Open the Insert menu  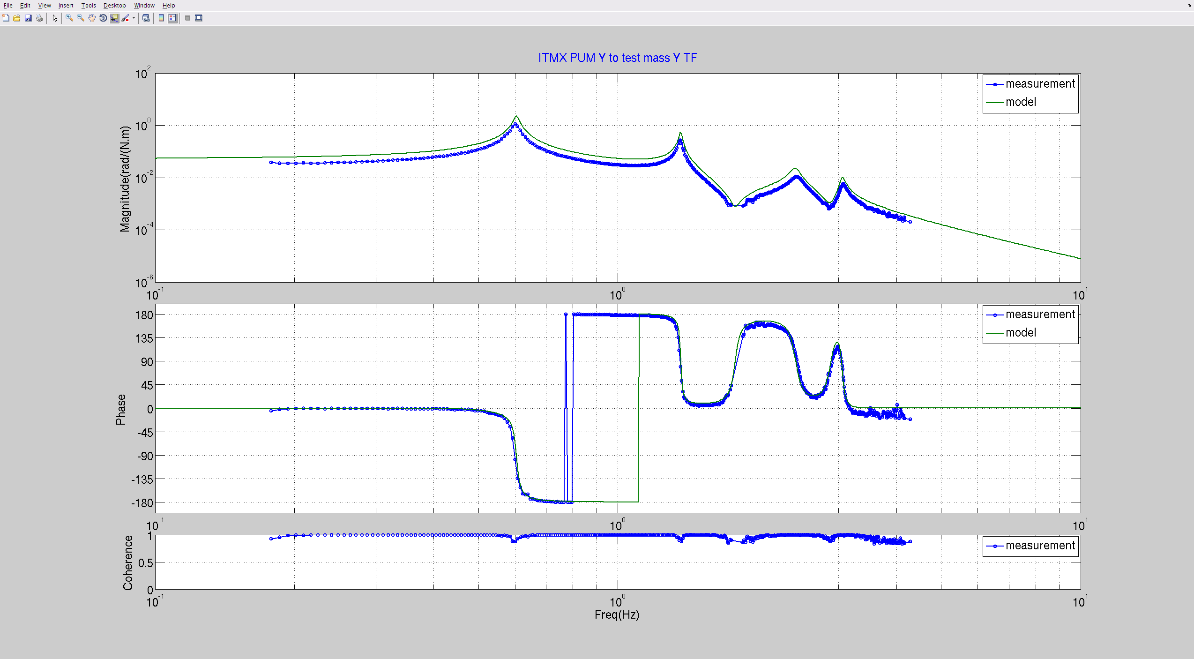click(66, 6)
